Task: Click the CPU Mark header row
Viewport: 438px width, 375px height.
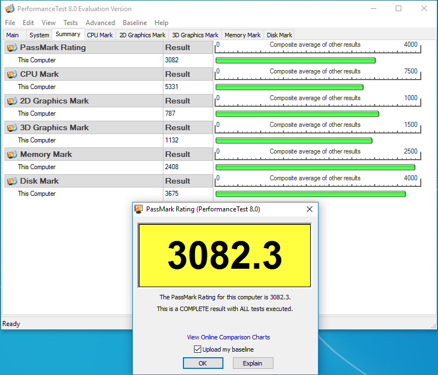Action: [108, 74]
